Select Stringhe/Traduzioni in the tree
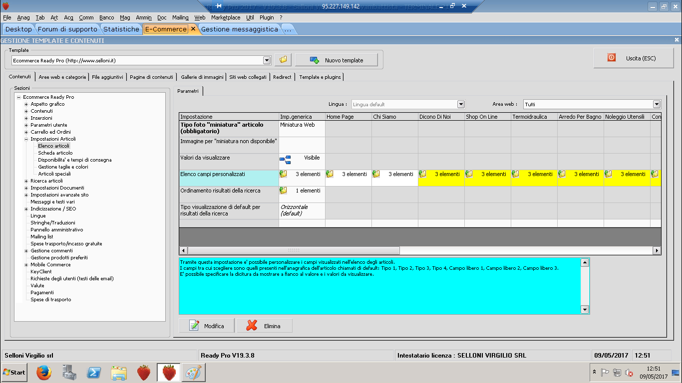Viewport: 682px width, 383px height. 53,223
